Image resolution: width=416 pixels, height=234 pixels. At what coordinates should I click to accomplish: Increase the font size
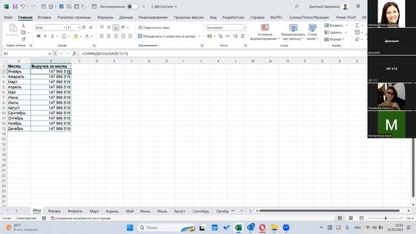click(x=84, y=27)
